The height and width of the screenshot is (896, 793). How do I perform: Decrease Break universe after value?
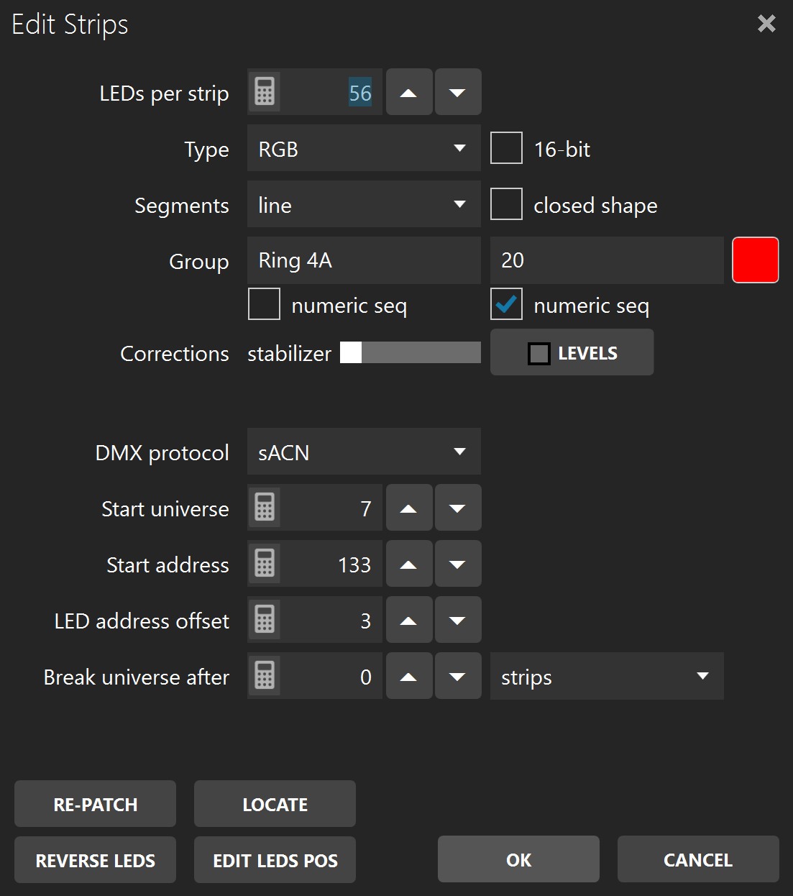(x=458, y=676)
